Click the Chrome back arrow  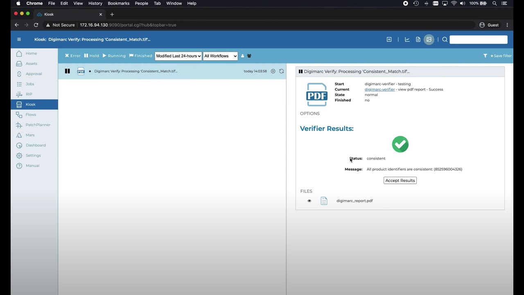coord(17,25)
